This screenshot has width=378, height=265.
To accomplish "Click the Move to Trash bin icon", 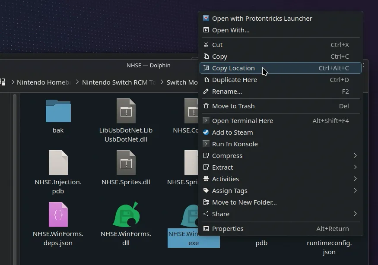I will (206, 106).
